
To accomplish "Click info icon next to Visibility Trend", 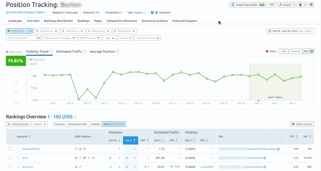I will (x=51, y=52).
